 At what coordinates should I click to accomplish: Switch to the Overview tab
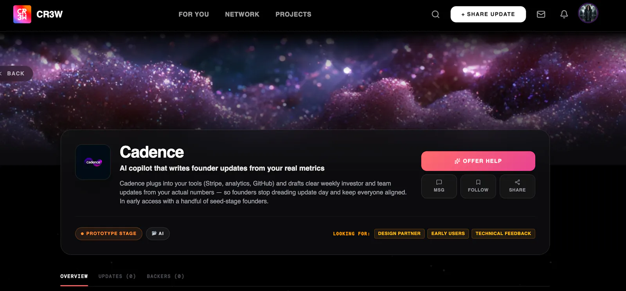click(74, 277)
